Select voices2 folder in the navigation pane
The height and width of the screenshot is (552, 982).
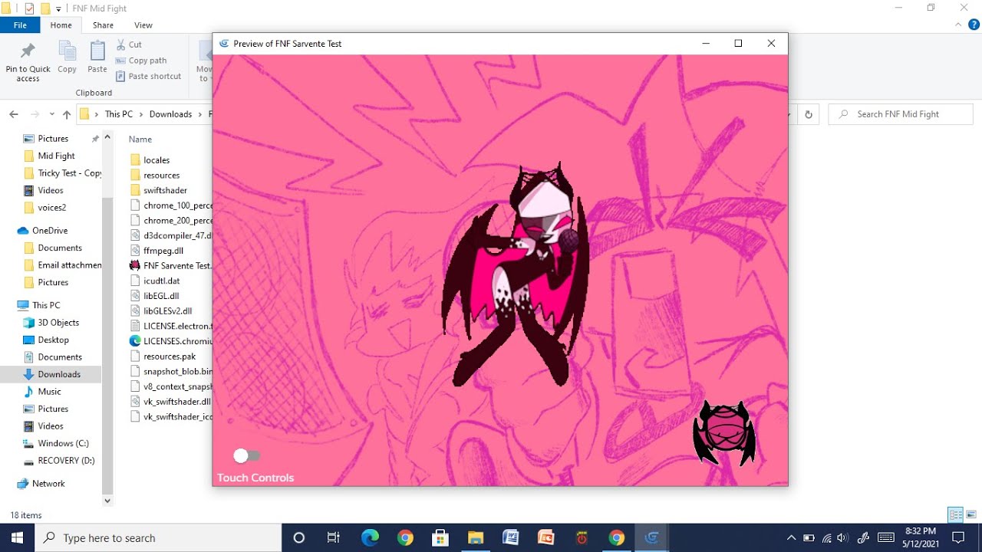(x=51, y=207)
